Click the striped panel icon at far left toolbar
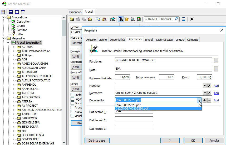This screenshot has width=226, height=145. tap(3, 12)
